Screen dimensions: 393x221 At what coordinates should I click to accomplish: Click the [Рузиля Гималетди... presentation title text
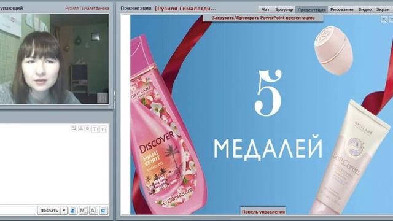[x=185, y=9]
